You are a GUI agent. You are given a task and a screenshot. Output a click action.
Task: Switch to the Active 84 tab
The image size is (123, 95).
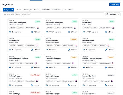coord(18,10)
